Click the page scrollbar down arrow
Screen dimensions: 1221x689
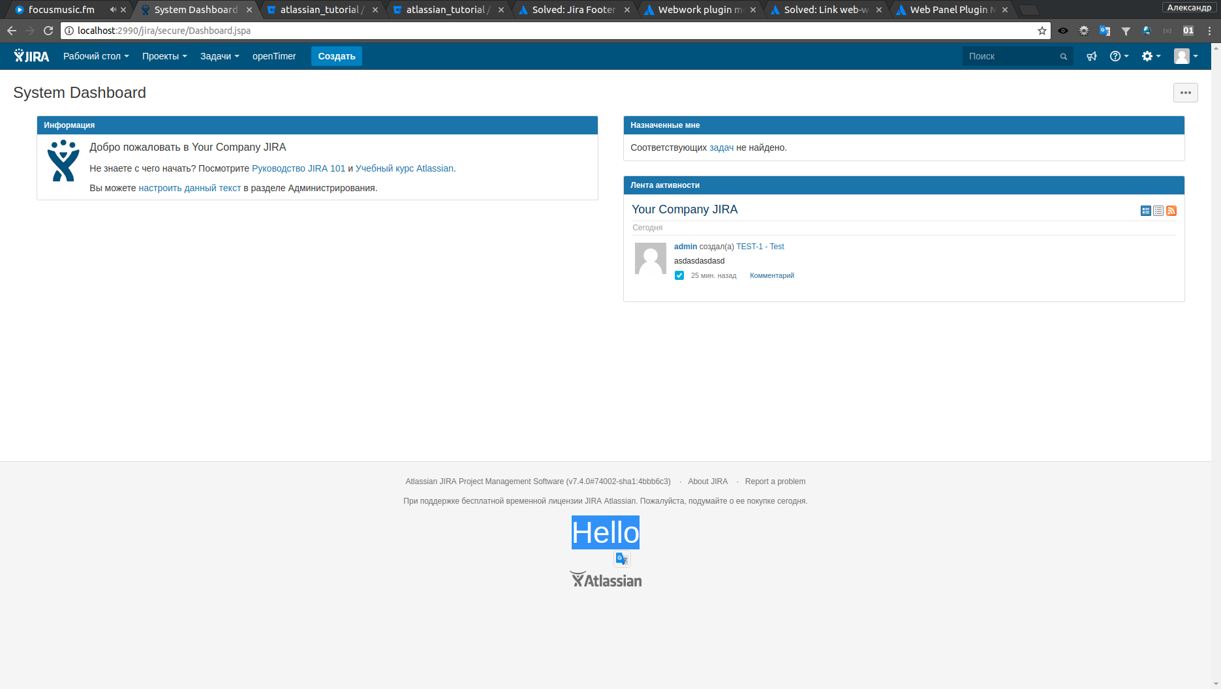[x=1216, y=684]
